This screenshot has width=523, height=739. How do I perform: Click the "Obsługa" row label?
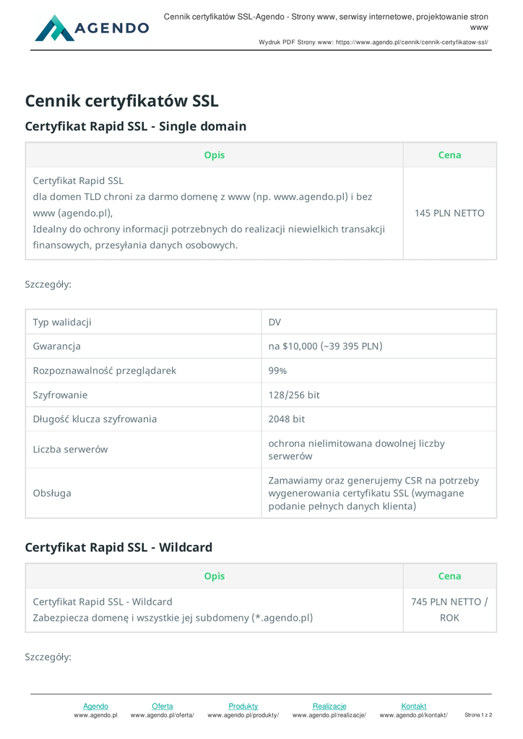tap(52, 493)
